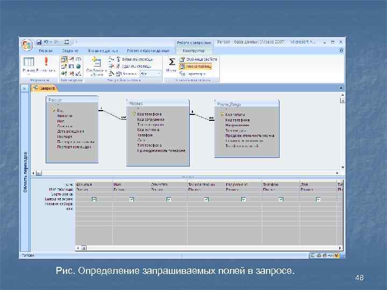Choose the globe pass-through query icon
Screen dimensions: 387x290
pos(78,67)
